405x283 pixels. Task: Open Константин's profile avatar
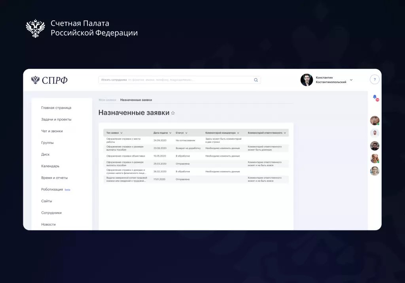coord(307,80)
